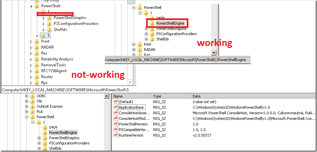Click the Rpc folder icon
Viewport: 317px width, 152px height.
37,82
